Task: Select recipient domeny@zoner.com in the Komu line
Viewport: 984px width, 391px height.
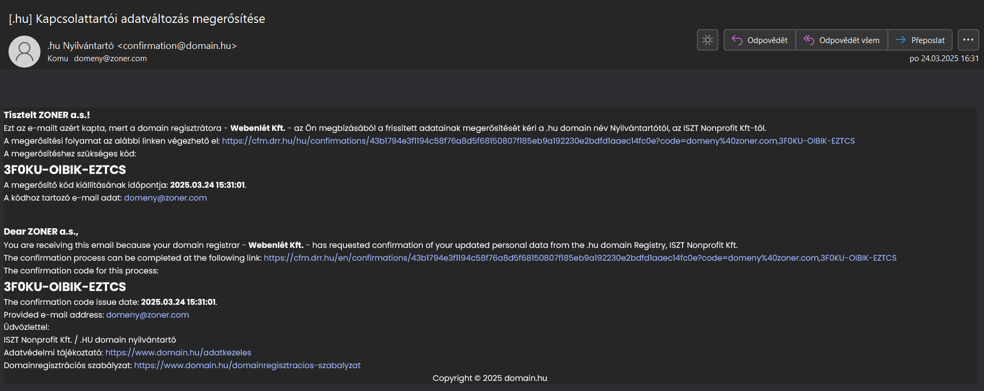Action: tap(110, 59)
